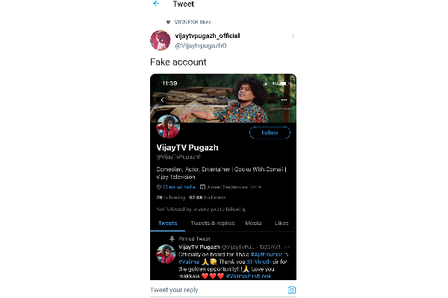448x298 pixels.
Task: Type in the 'Tweet your reply' field
Action: pos(217,290)
